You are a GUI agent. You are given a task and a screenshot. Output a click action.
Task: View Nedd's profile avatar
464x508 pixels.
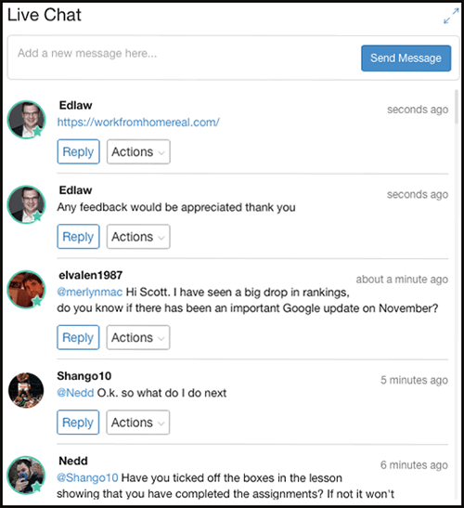click(26, 475)
